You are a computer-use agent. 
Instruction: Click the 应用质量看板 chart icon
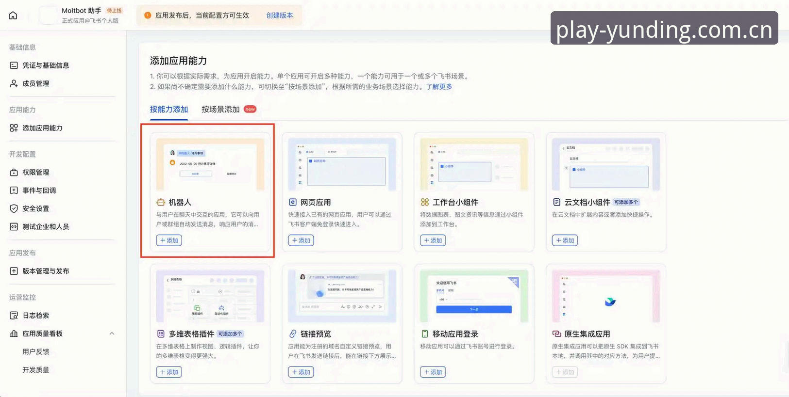[x=14, y=333]
